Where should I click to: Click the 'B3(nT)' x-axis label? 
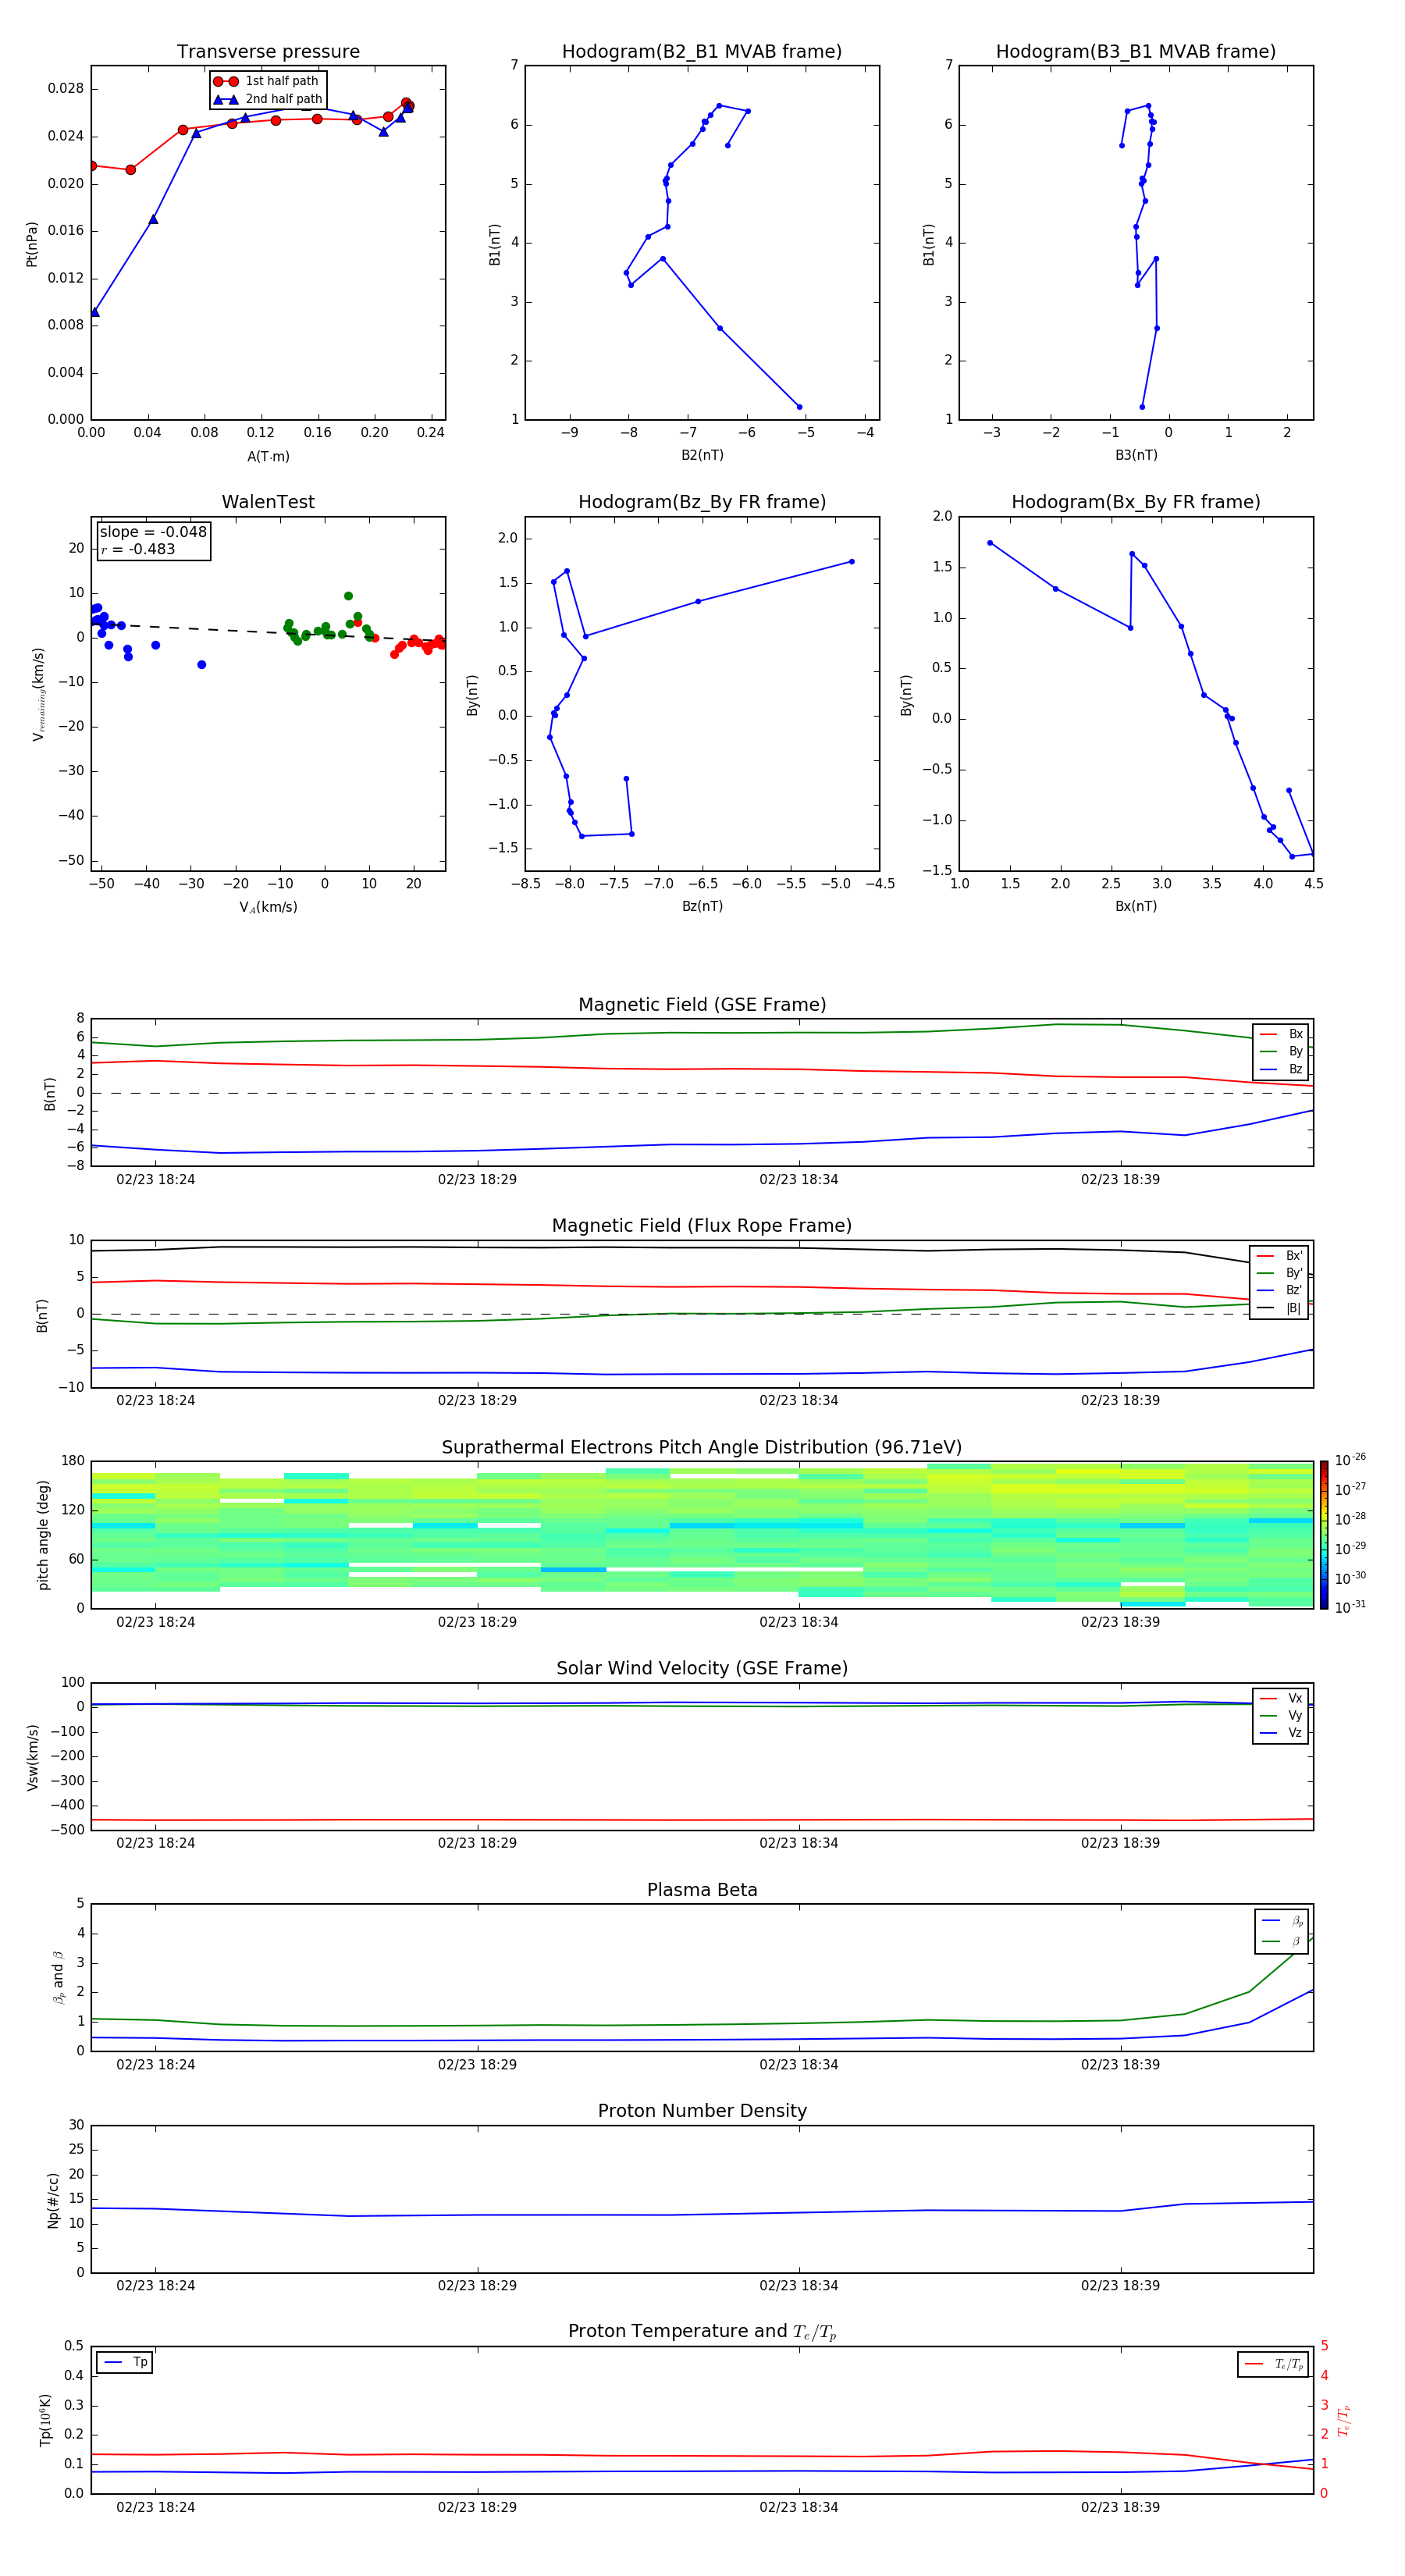point(1136,455)
